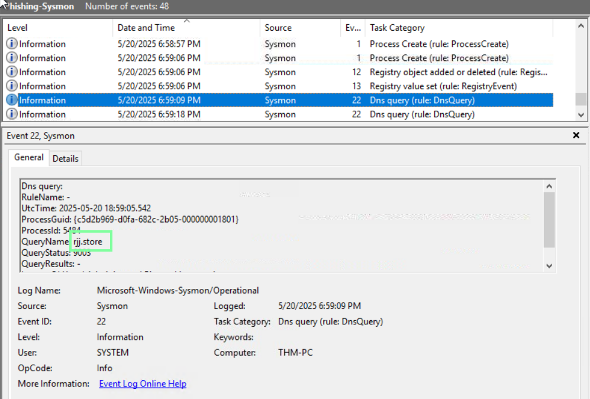The image size is (590, 399).
Task: Switch to the Details tab
Action: click(x=65, y=159)
